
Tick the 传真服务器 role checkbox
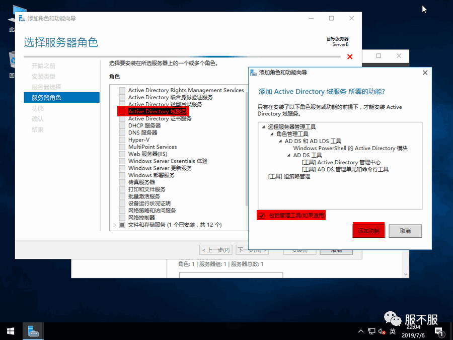click(122, 182)
